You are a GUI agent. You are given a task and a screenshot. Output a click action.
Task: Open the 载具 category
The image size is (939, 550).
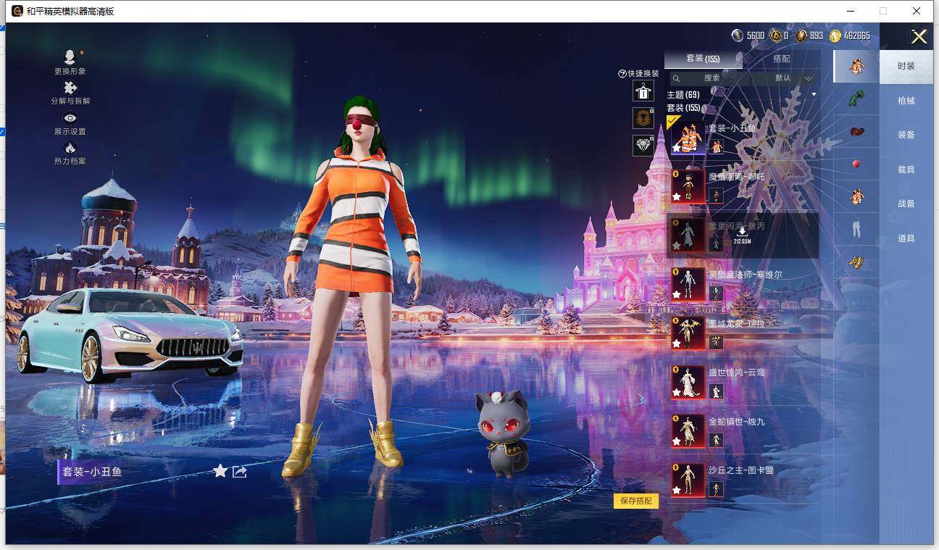pyautogui.click(x=906, y=170)
